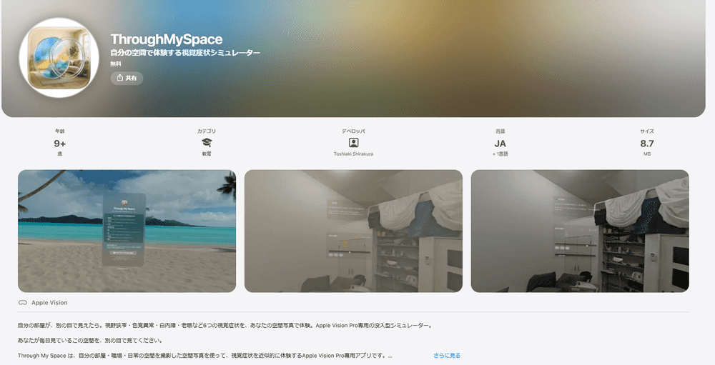Click the subtitle 自分の空間で体験する視覚症状シミュレーター
715x365 pixels.
click(x=185, y=53)
